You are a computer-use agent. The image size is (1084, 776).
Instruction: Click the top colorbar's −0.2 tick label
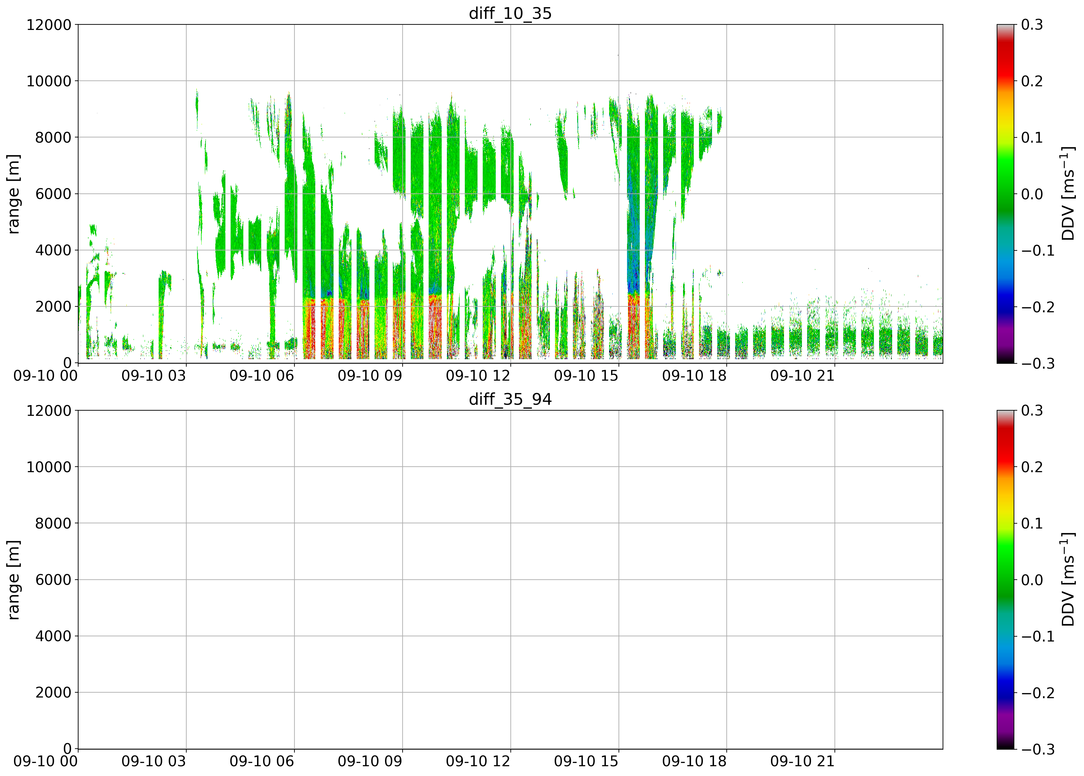1038,307
